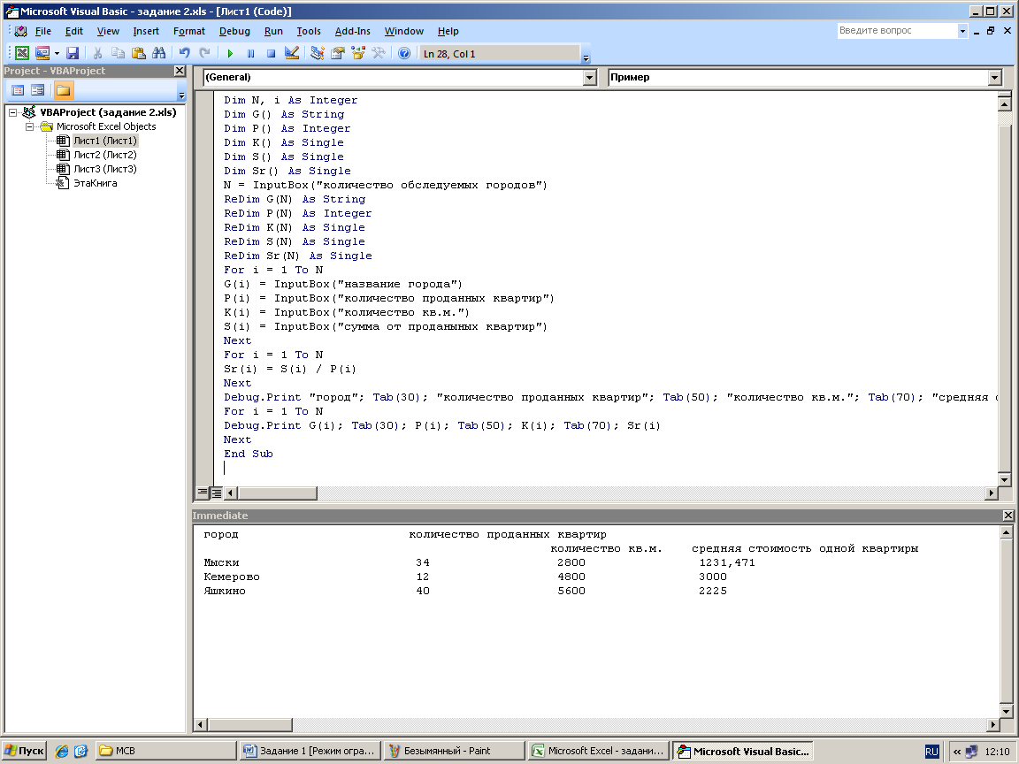Run the macro with the green play icon
The image size is (1019, 764).
tap(230, 54)
